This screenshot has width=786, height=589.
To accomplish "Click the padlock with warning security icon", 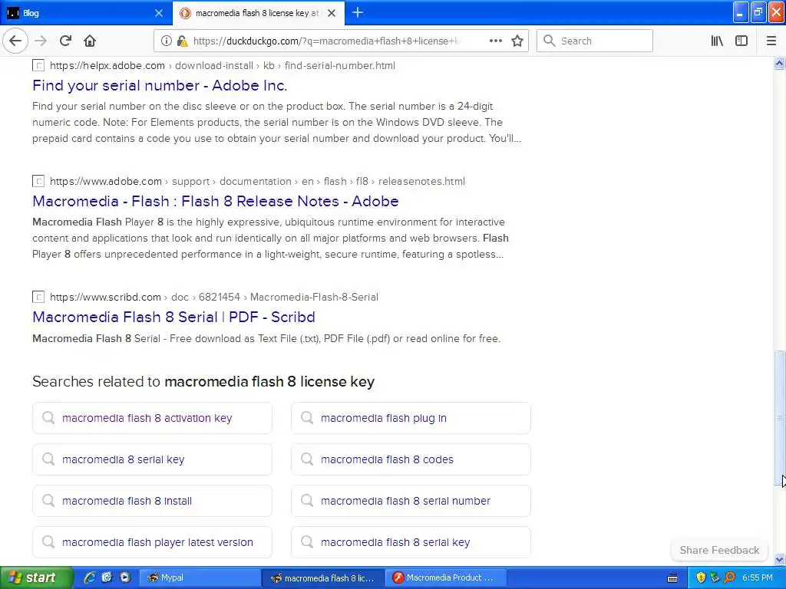I will pos(183,41).
